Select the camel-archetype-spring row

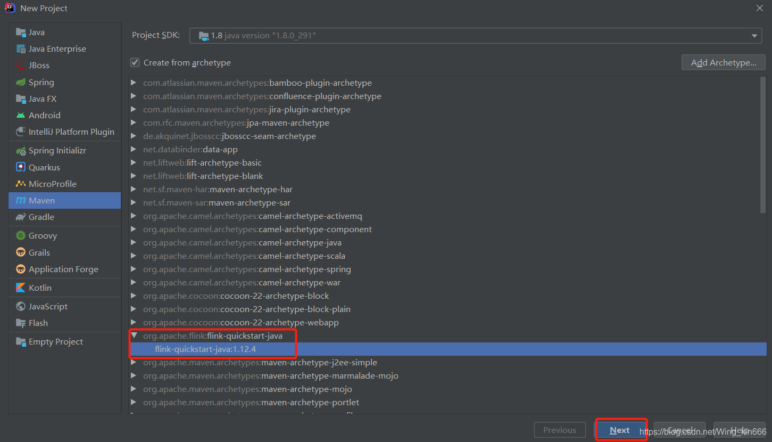click(448, 269)
